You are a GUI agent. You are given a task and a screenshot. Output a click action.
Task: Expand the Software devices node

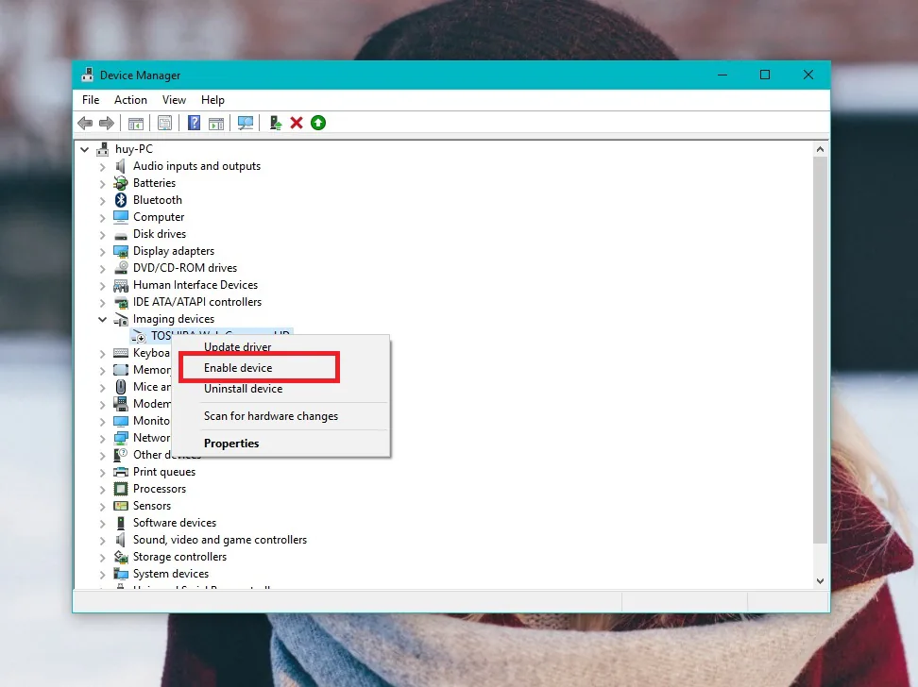point(102,523)
